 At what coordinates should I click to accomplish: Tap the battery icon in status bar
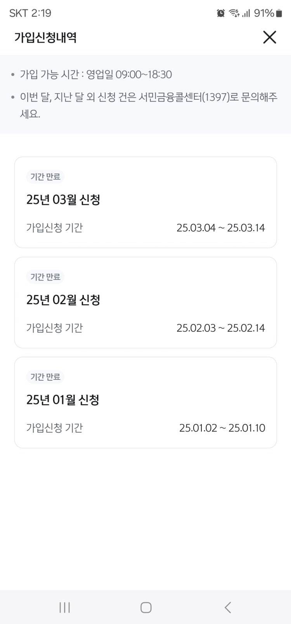[x=279, y=13]
